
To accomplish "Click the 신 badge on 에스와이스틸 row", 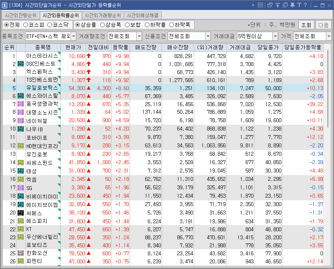I will click(x=21, y=96).
